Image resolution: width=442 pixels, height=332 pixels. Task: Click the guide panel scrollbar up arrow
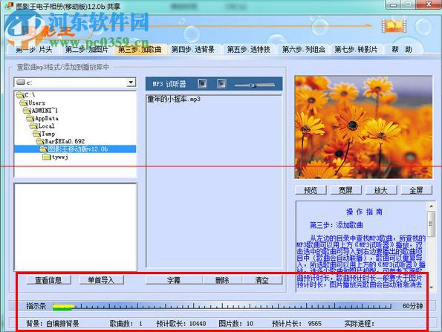coord(432,206)
